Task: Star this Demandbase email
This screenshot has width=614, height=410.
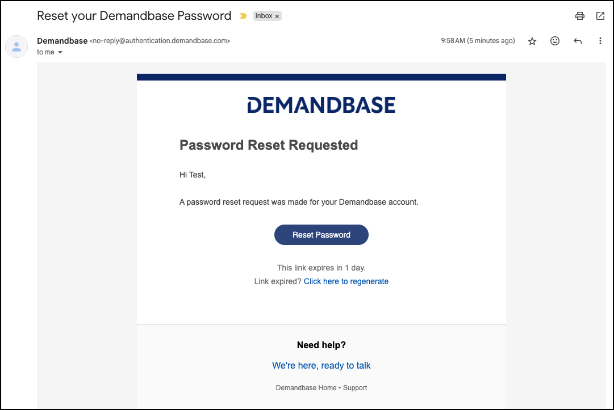Action: coord(532,41)
